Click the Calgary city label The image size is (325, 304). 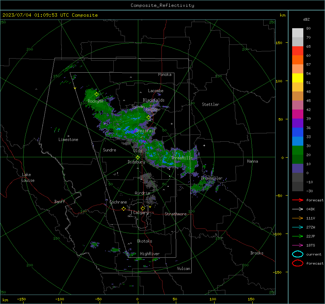pyautogui.click(x=141, y=213)
